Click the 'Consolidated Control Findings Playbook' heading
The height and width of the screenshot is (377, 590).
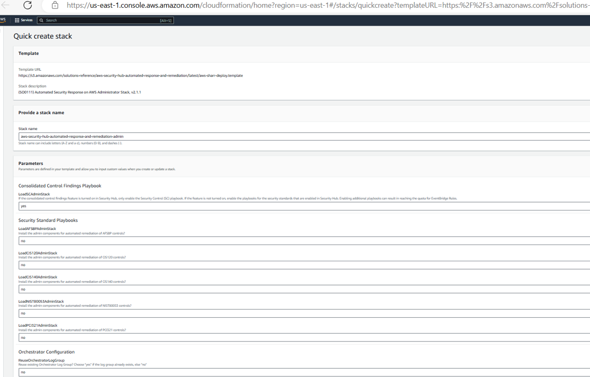pyautogui.click(x=60, y=186)
